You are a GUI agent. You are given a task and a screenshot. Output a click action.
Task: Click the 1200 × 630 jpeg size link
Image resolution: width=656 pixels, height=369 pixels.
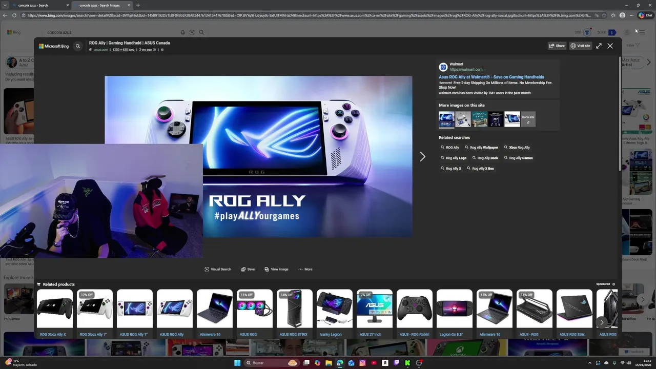124,50
